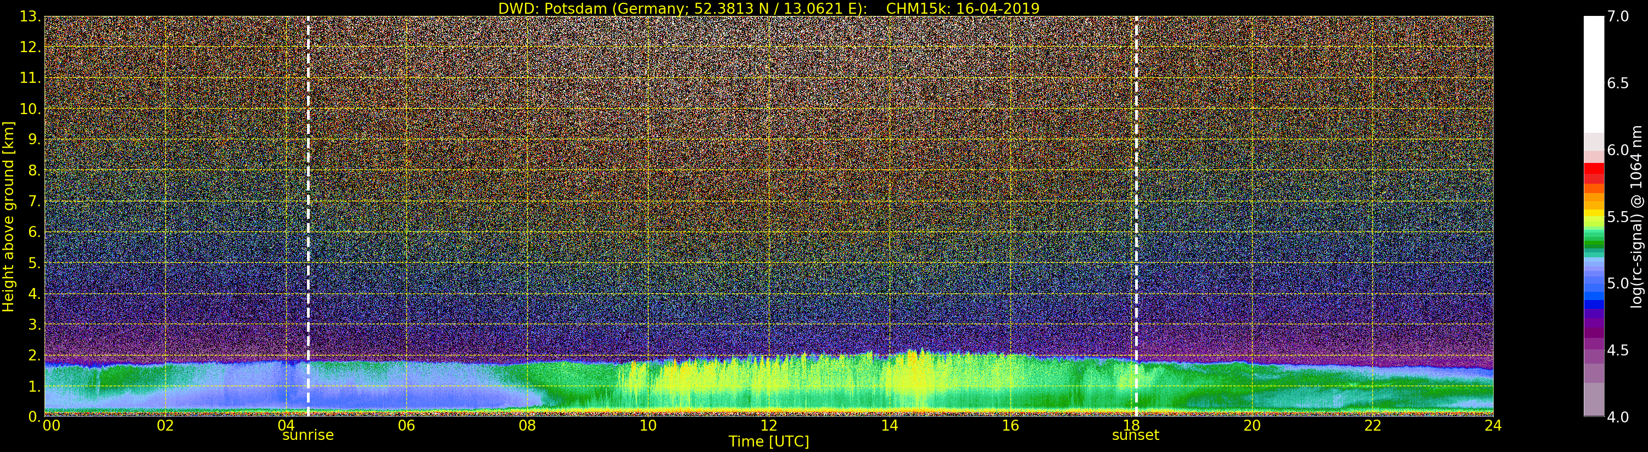The width and height of the screenshot is (1648, 452).
Task: Click the colorbar tick label '4.5'
Action: point(1618,350)
